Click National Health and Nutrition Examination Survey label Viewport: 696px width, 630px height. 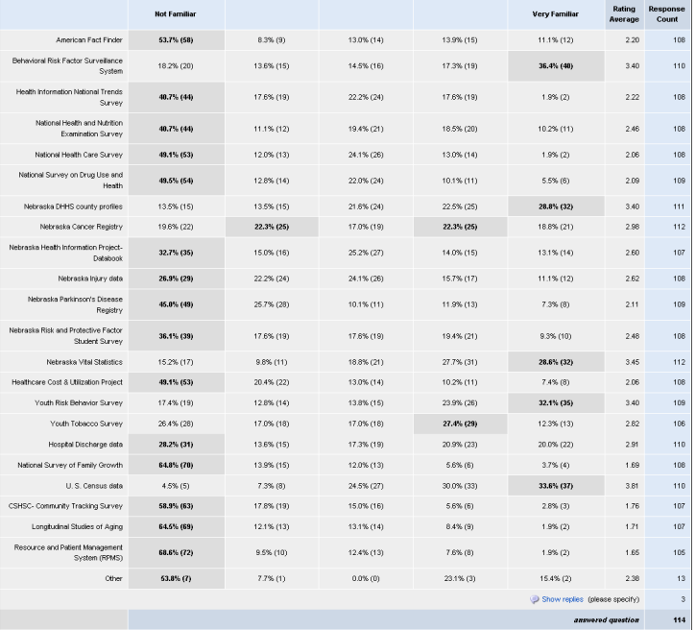pos(79,129)
